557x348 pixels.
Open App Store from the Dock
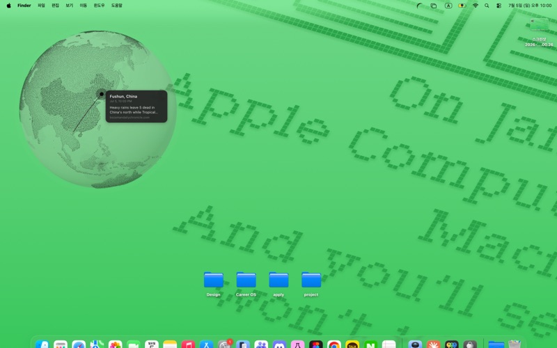(206, 345)
